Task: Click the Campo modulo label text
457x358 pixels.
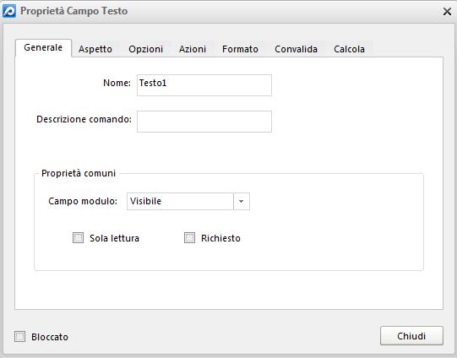Action: tap(83, 201)
